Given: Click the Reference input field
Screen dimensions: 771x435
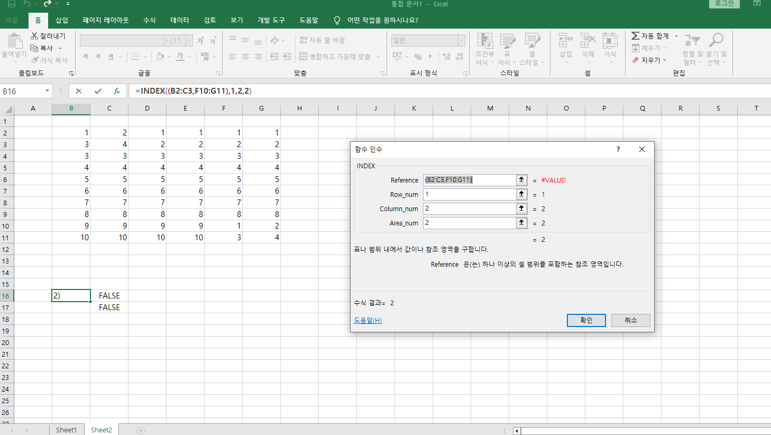Looking at the screenshot, I should click(x=470, y=180).
